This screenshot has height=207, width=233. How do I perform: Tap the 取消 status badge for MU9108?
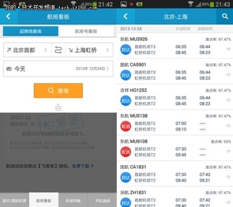126,152
